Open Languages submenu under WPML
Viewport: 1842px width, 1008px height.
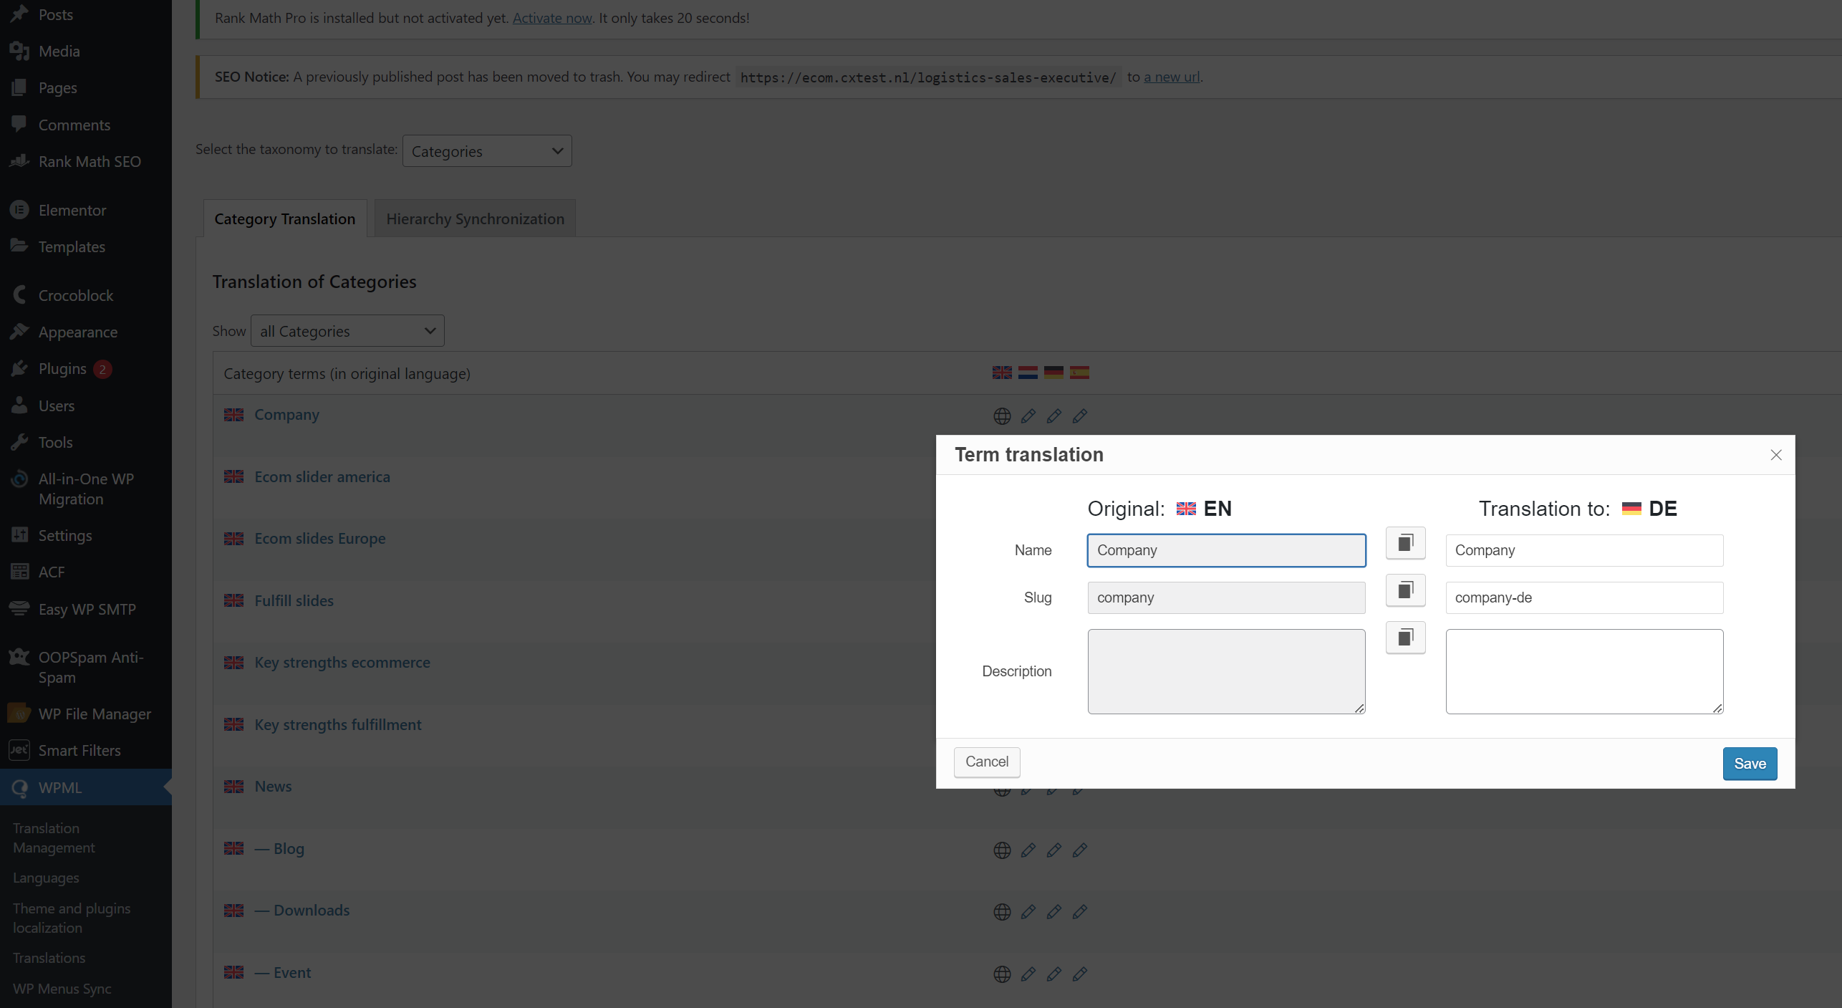(x=46, y=878)
